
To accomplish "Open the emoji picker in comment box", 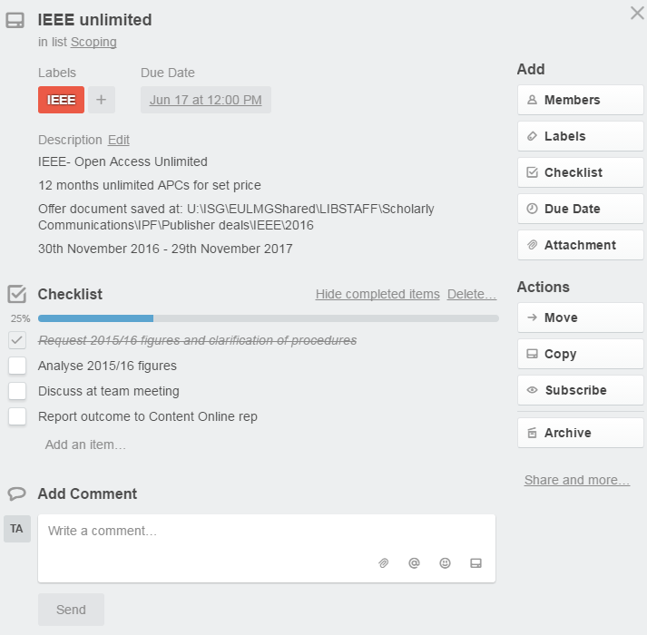I will [x=445, y=563].
